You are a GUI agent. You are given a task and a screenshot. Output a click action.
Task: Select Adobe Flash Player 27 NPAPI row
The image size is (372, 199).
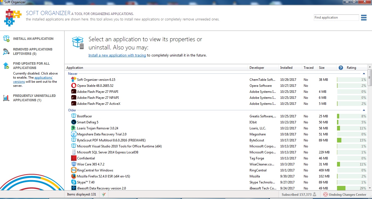216,98
